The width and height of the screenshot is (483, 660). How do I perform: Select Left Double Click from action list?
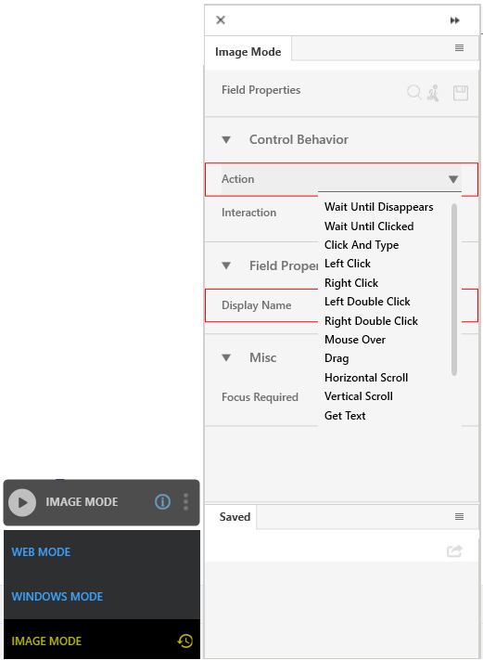pos(367,302)
